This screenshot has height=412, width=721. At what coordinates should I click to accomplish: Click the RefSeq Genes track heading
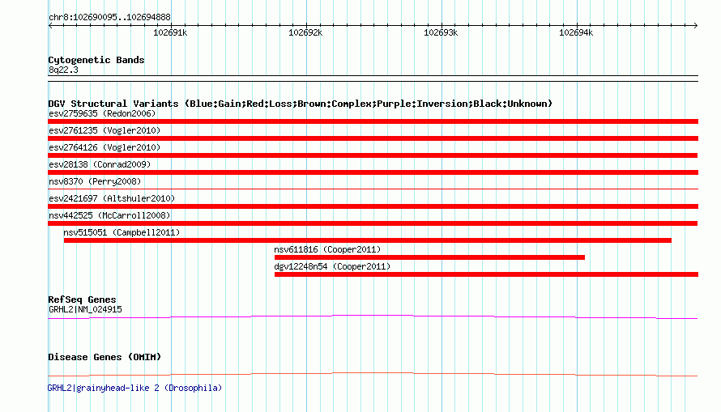pos(82,299)
